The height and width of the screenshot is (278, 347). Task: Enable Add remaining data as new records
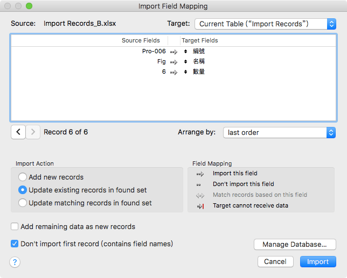point(15,226)
